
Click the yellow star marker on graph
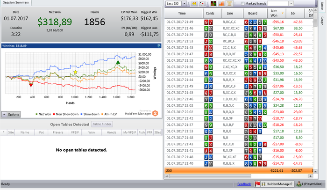(75, 72)
